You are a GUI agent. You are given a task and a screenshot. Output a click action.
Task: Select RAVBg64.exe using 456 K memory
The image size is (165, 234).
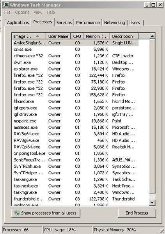pos(75,140)
